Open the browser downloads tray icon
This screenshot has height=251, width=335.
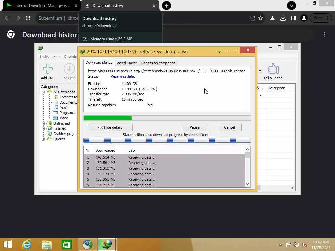click(283, 18)
